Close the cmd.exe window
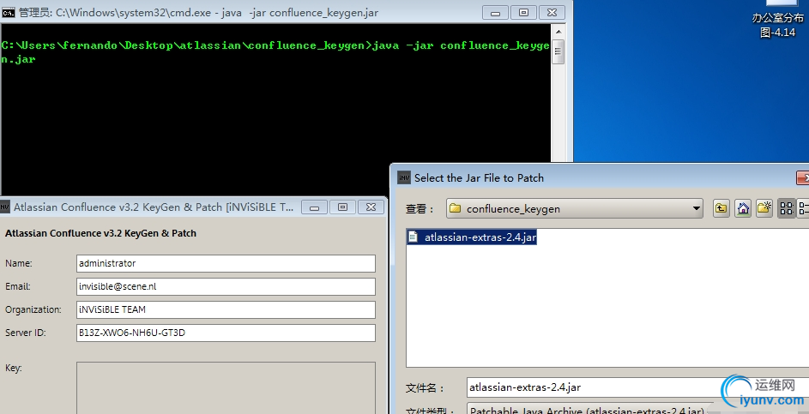Image resolution: width=809 pixels, height=414 pixels. click(552, 12)
